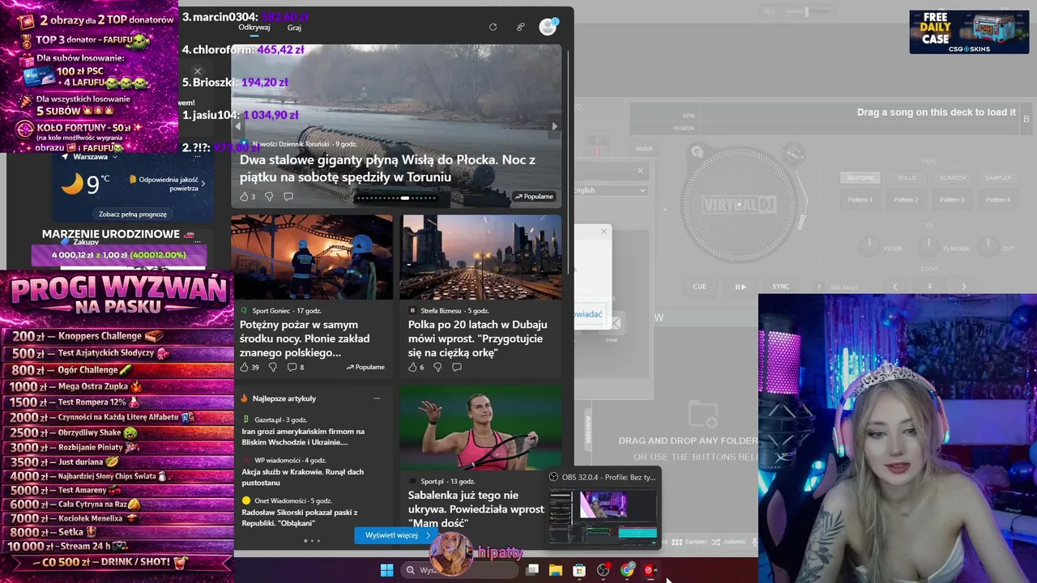This screenshot has width=1037, height=583.
Task: Open Google Chrome from taskbar
Action: [627, 570]
